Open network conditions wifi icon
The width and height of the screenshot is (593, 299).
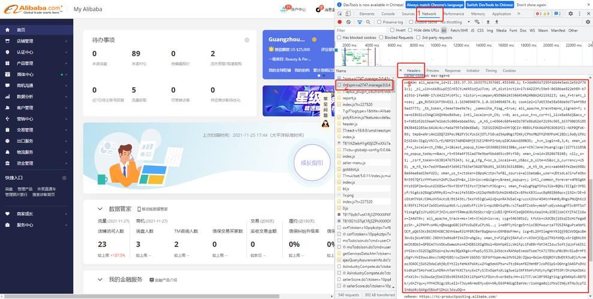point(477,22)
